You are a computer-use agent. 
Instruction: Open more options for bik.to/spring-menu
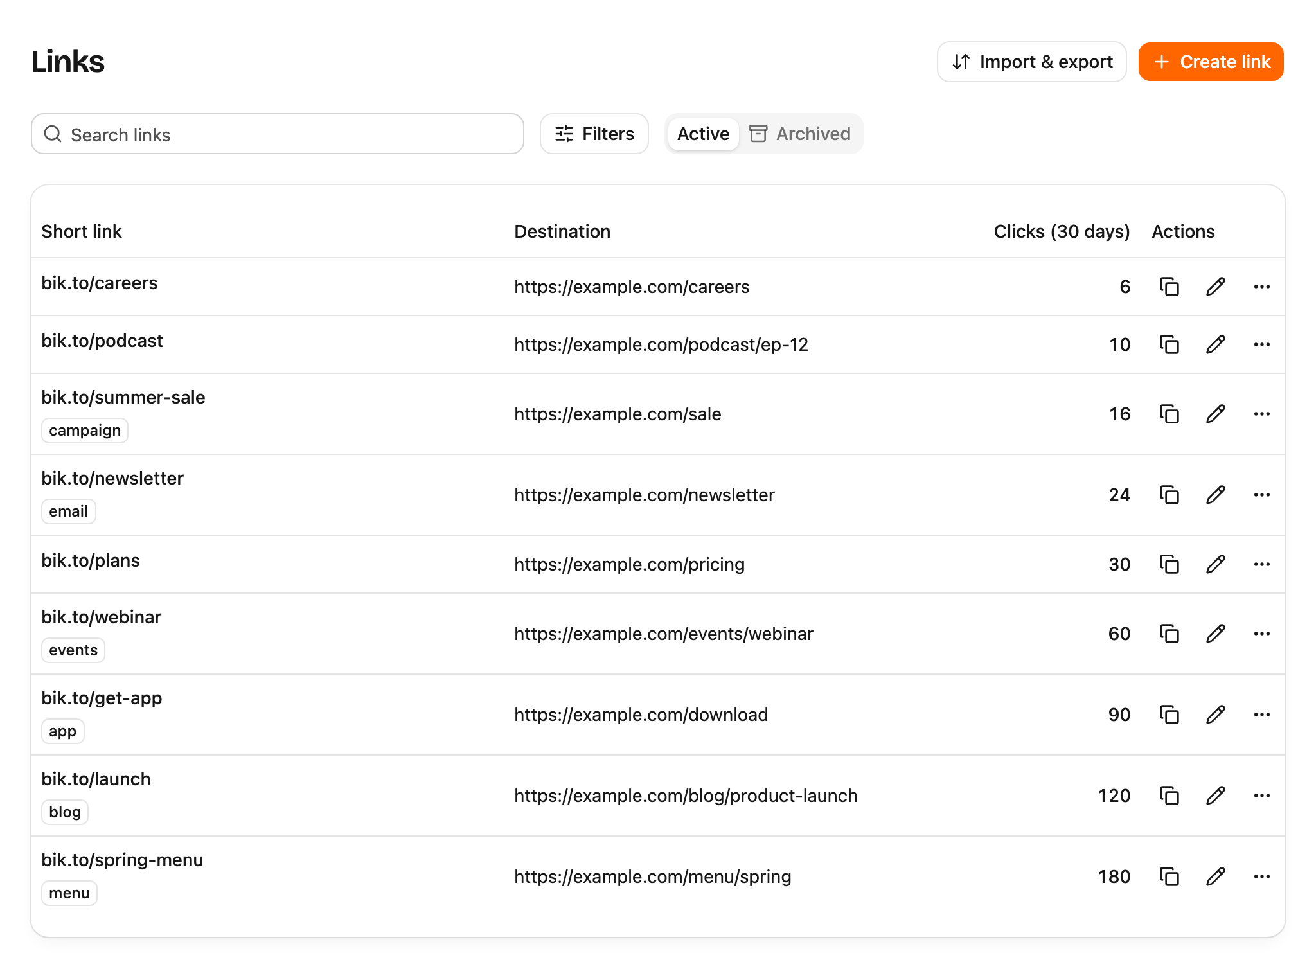pyautogui.click(x=1261, y=876)
